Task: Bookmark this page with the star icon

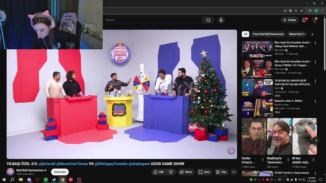Action: click(302, 11)
